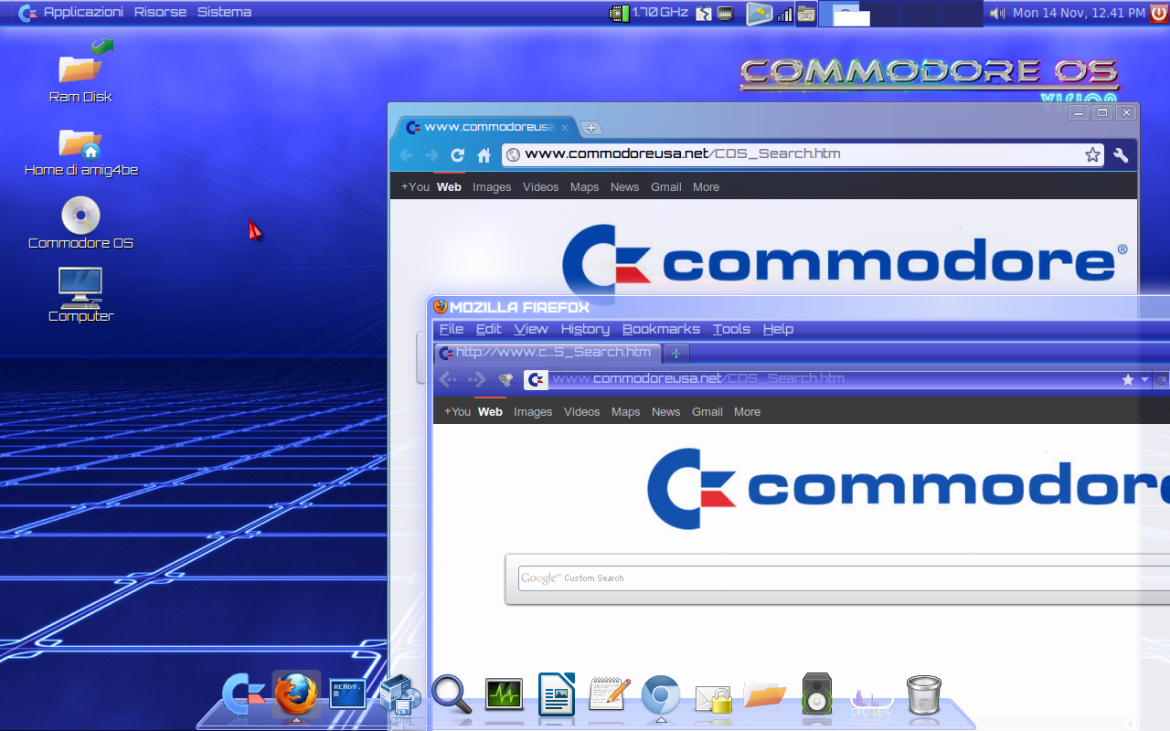This screenshot has width=1170, height=731.
Task: Open the trash can in the dock
Action: click(923, 696)
